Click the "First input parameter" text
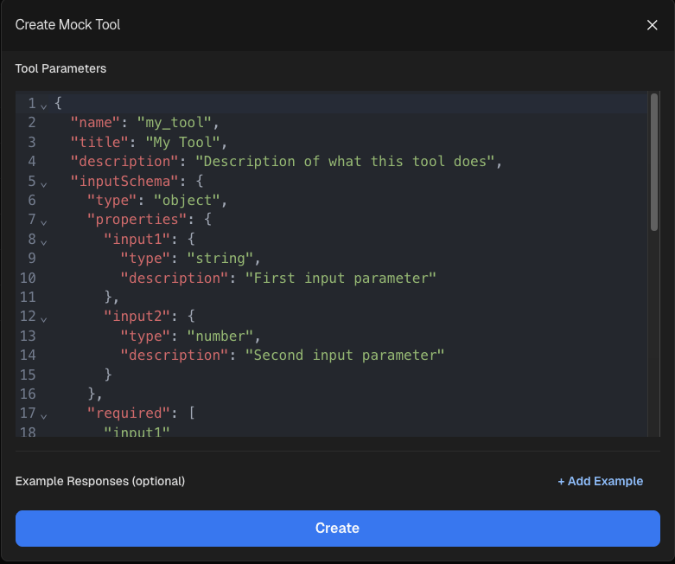The width and height of the screenshot is (675, 564). click(x=341, y=278)
